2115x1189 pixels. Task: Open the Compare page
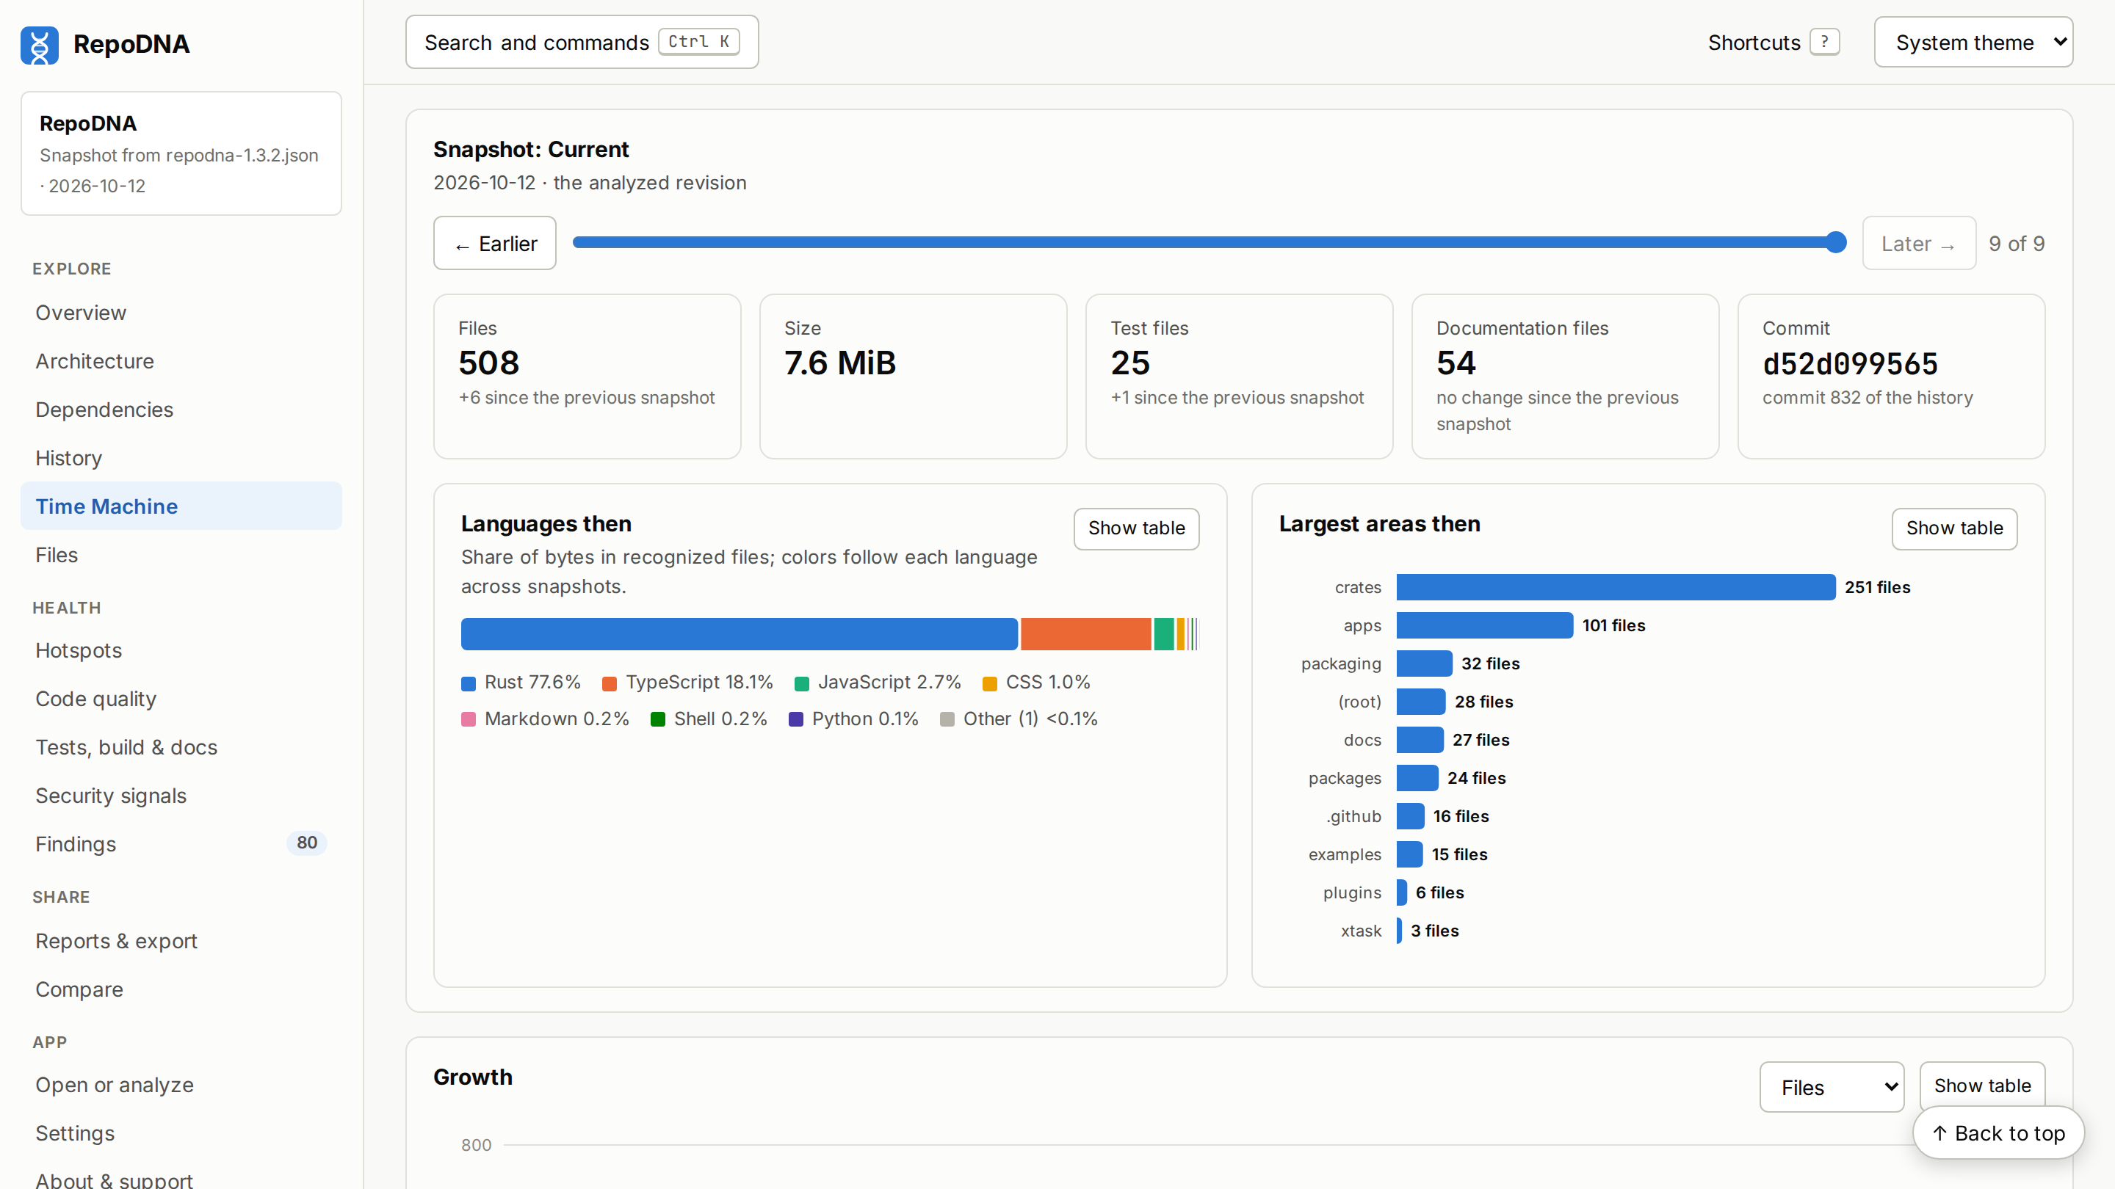[x=181, y=989]
